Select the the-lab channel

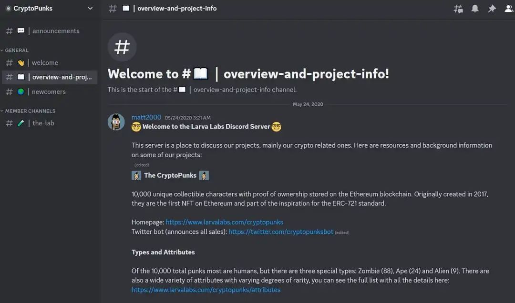click(x=43, y=123)
